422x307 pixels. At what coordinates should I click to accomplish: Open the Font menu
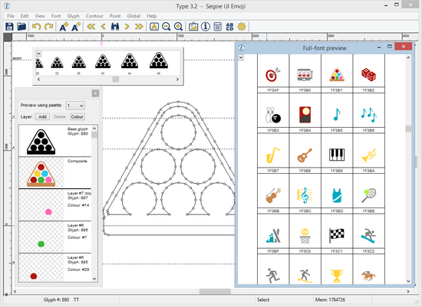pyautogui.click(x=56, y=16)
